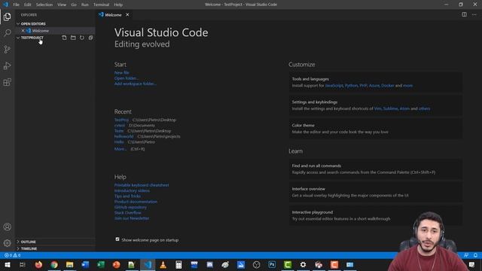Open the Source Control view
Image resolution: width=482 pixels, height=271 pixels.
(x=7, y=49)
